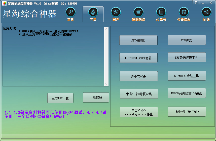Click the purple EPR免调试 notice text

tap(56, 114)
